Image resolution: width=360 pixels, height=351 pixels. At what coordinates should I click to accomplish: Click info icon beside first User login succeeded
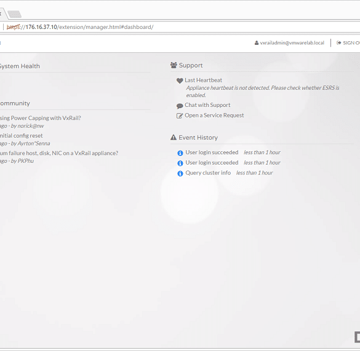(180, 153)
